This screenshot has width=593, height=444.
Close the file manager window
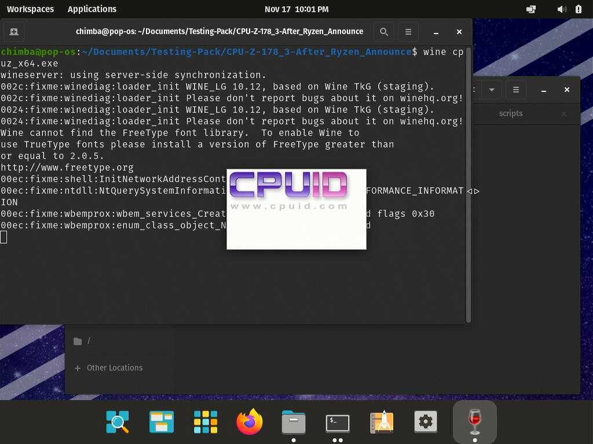(x=566, y=90)
